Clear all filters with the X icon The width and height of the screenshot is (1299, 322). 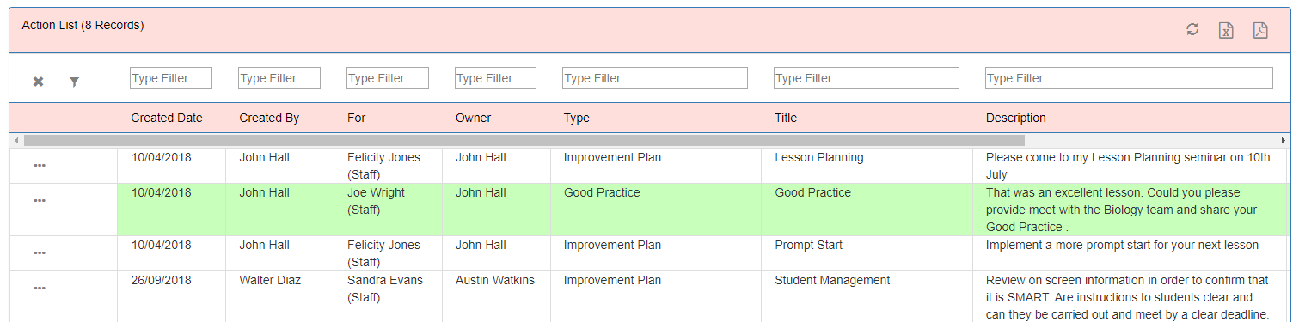[38, 82]
